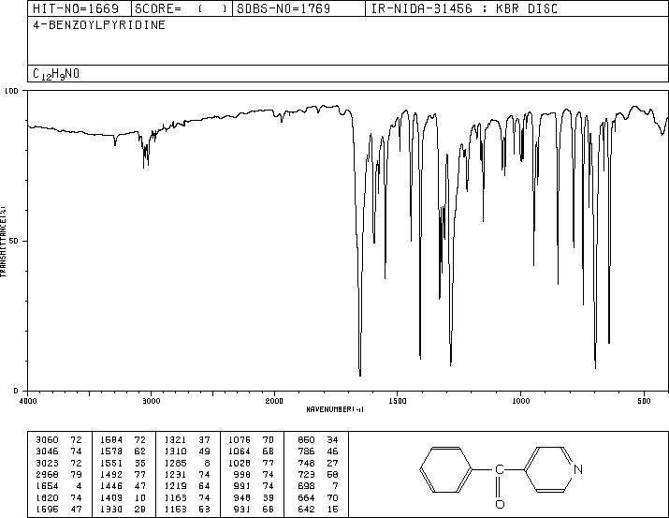Select peak table entry 3046
Screen dimensions: 669x518
(48, 451)
